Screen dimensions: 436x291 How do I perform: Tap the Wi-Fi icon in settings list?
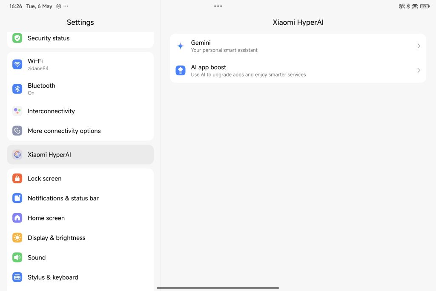(x=17, y=64)
